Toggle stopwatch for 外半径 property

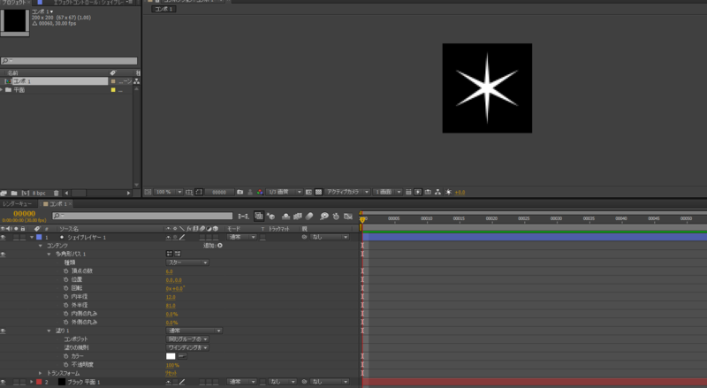tap(65, 306)
